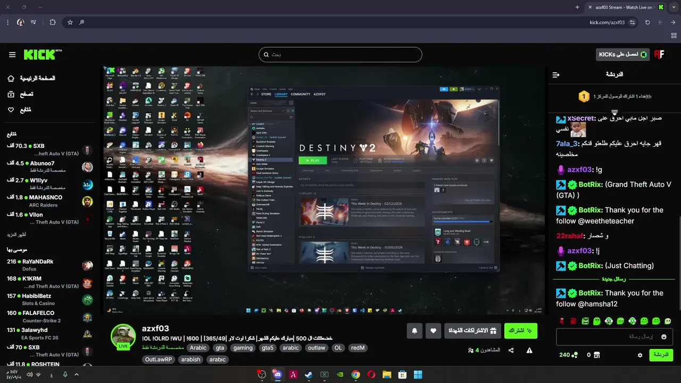
Task: Select the gaming tag
Action: pyautogui.click(x=243, y=348)
